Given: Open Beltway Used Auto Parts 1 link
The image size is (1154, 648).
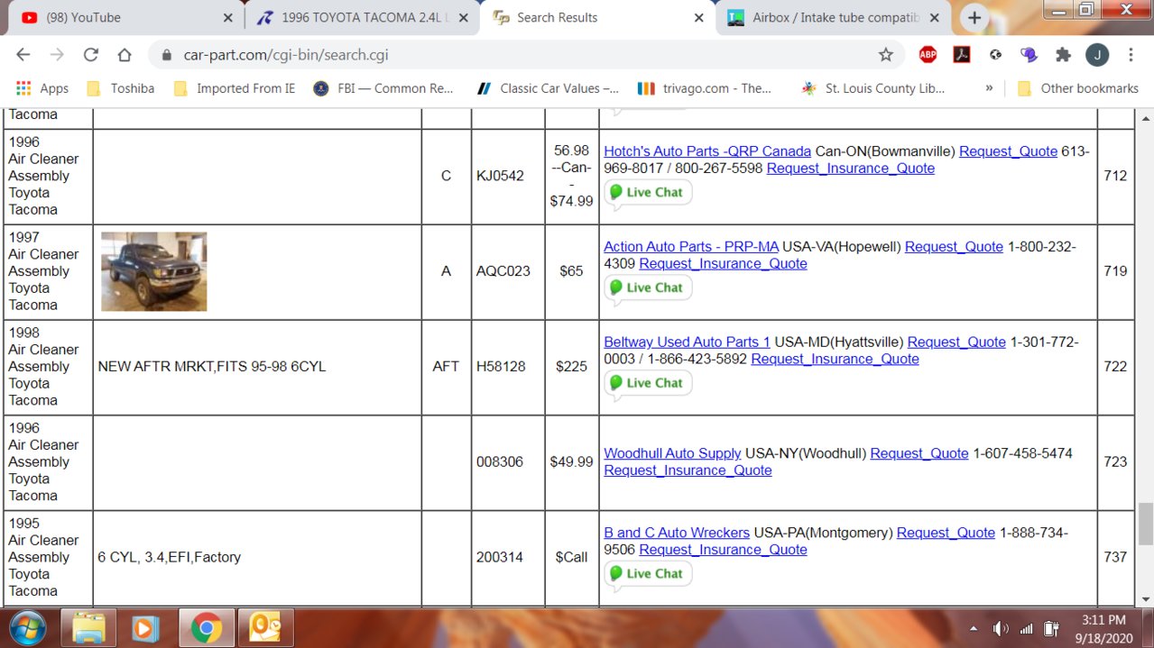Looking at the screenshot, I should point(687,342).
